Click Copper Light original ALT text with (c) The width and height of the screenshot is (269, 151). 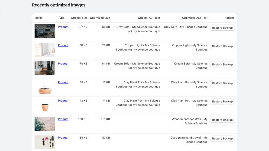point(138,47)
